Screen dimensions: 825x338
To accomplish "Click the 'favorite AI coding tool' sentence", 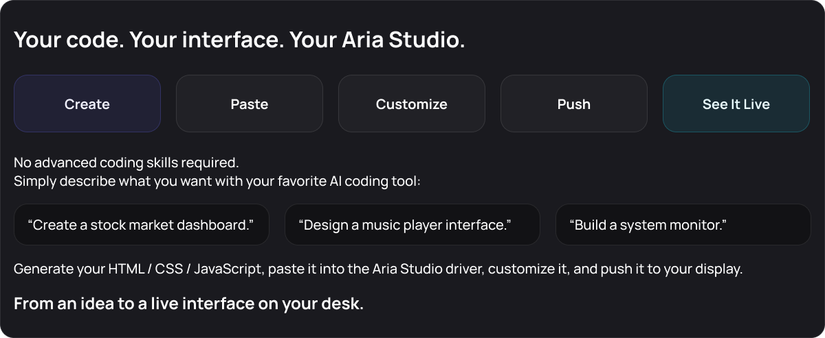I will (x=217, y=182).
